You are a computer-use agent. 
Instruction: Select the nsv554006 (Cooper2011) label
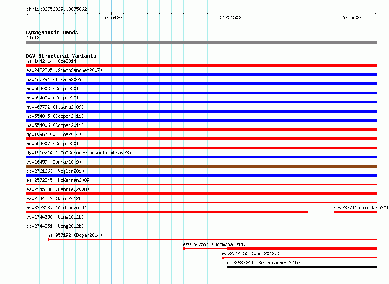point(55,125)
